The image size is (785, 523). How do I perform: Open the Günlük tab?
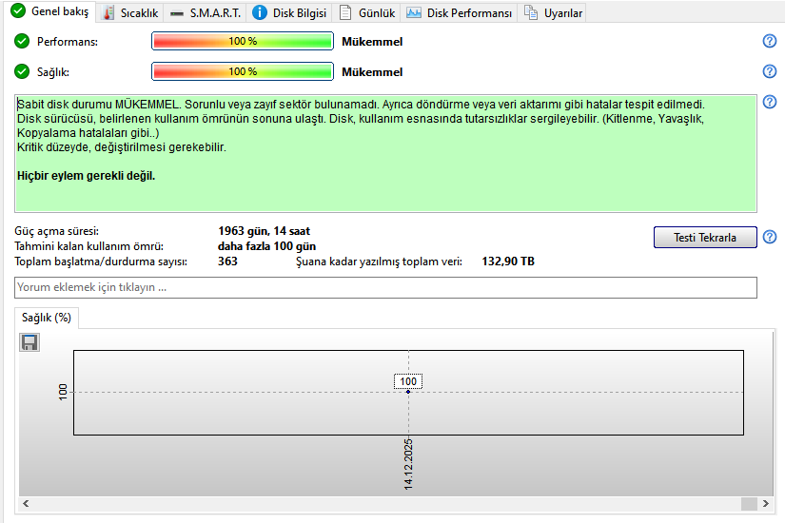click(367, 13)
